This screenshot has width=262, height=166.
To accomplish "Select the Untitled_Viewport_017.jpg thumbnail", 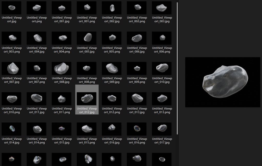I will (x=162, y=129).
